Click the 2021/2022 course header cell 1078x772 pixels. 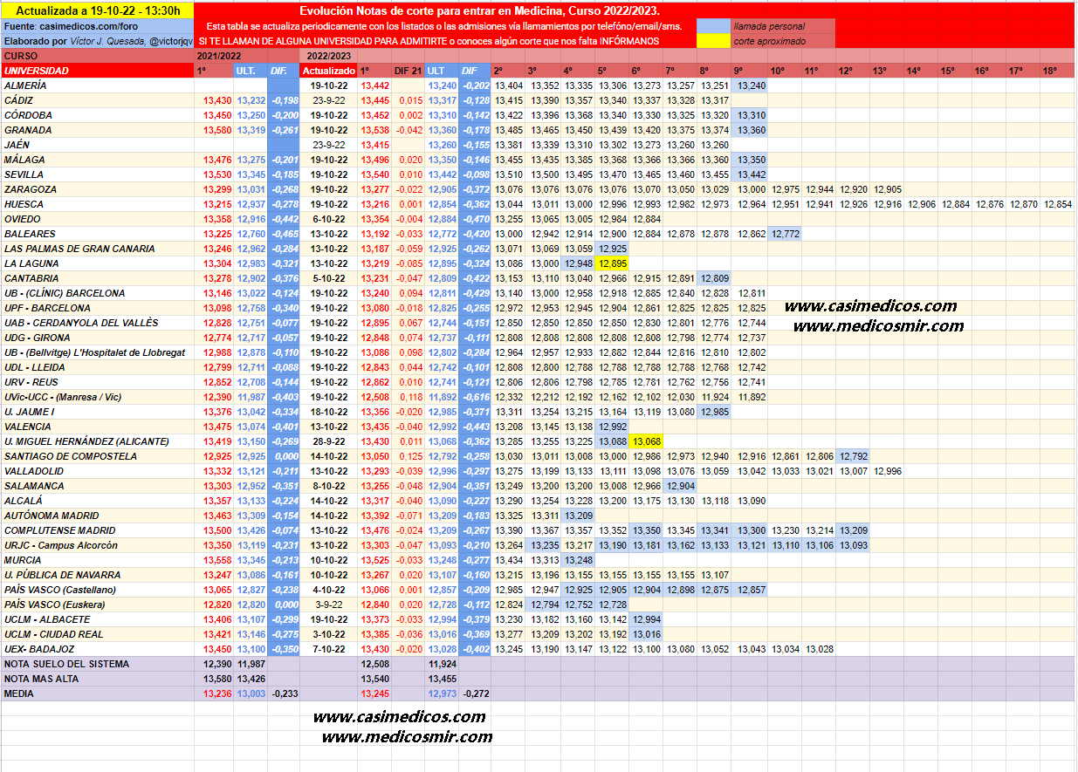pyautogui.click(x=219, y=56)
